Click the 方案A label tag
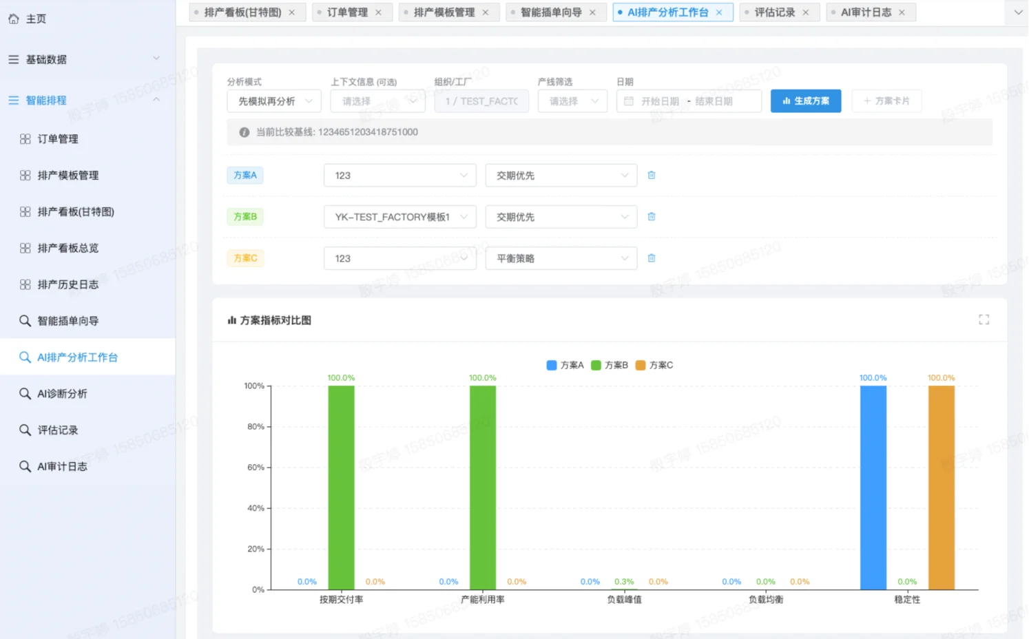This screenshot has height=639, width=1029. pyautogui.click(x=245, y=175)
